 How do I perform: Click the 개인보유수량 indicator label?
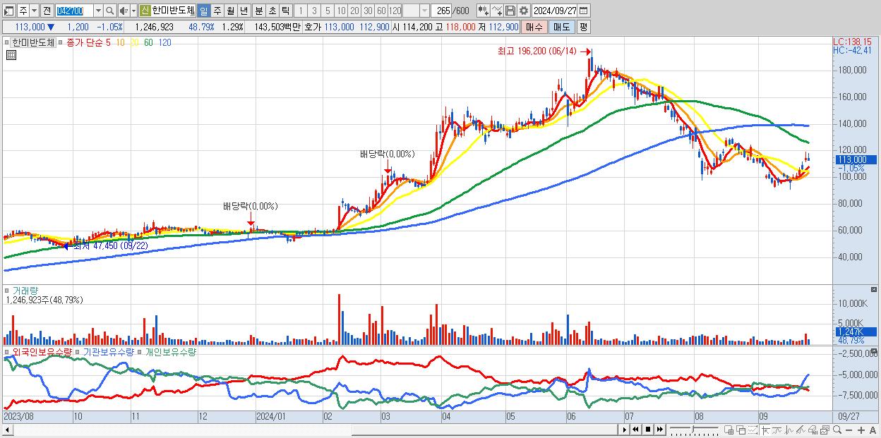click(x=170, y=351)
